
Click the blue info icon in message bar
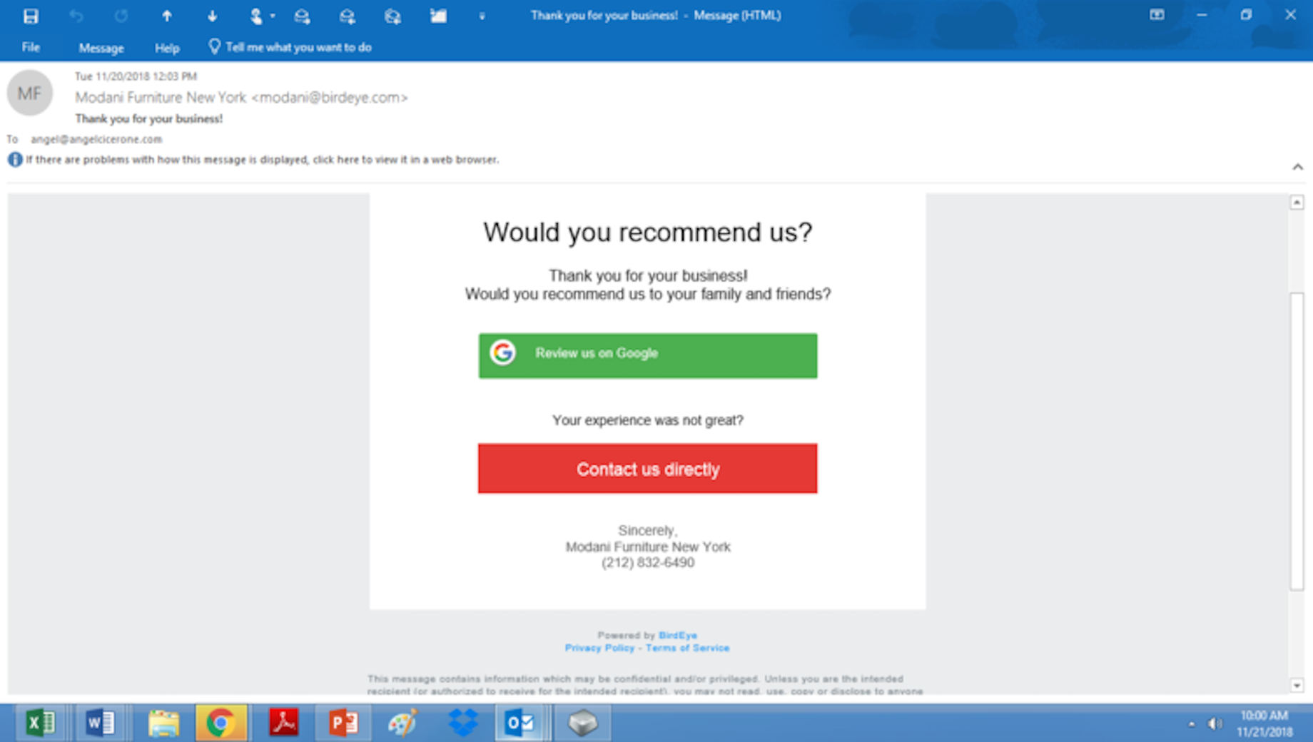(15, 160)
